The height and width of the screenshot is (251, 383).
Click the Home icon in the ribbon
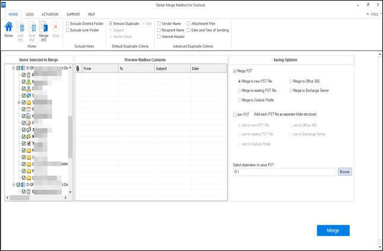click(x=8, y=28)
